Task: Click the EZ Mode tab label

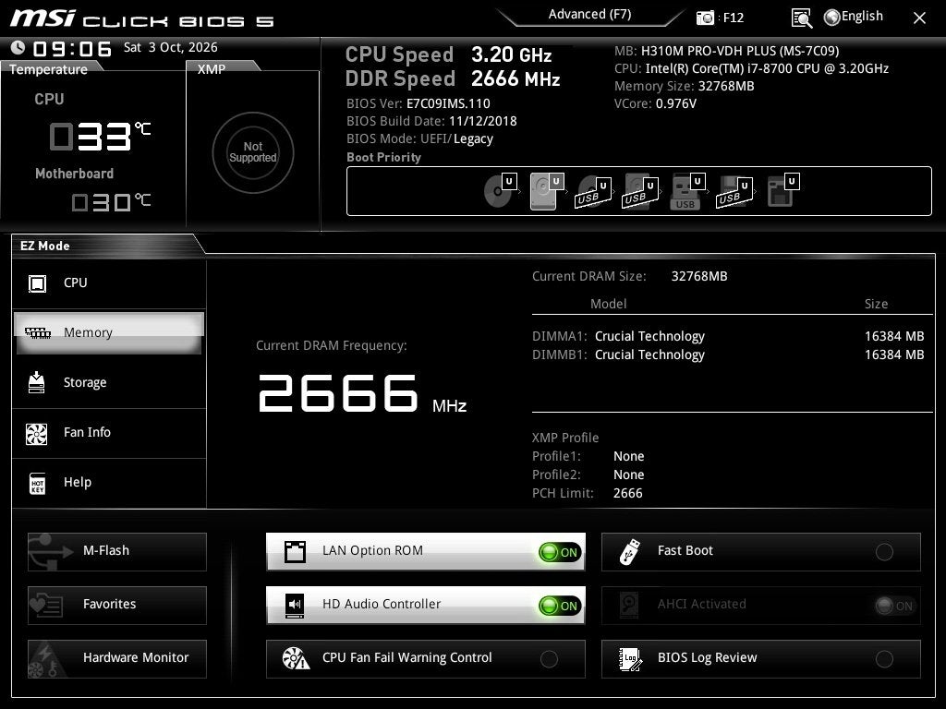Action: (45, 246)
